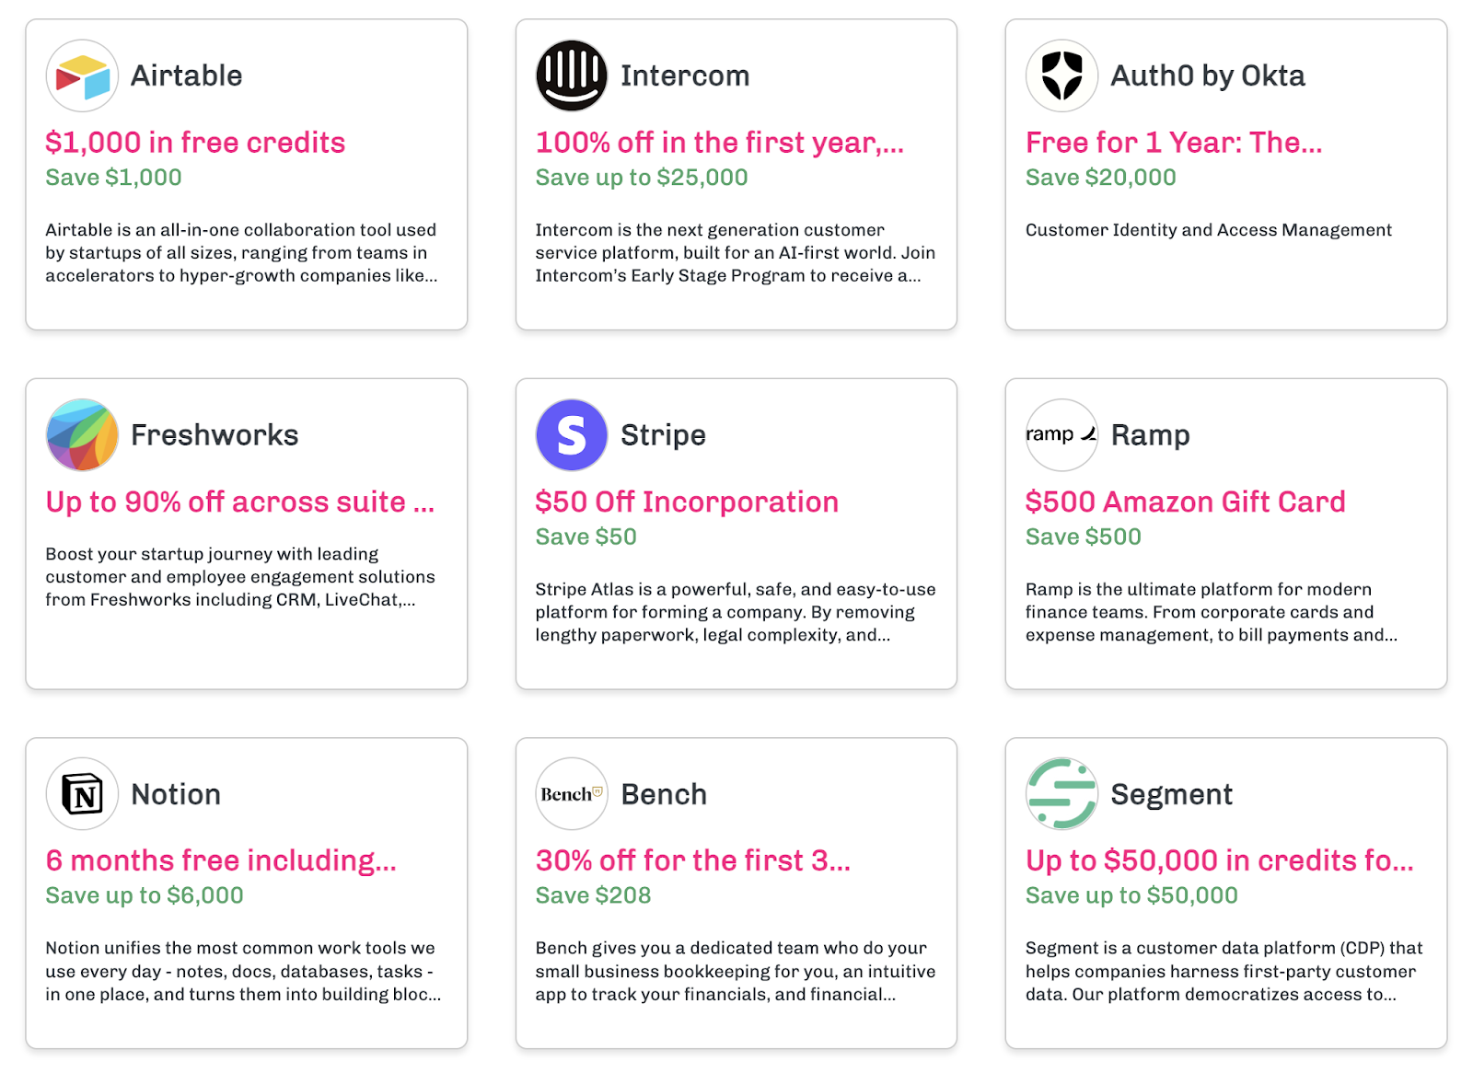Open the '100% off in the first year' deal
The height and width of the screenshot is (1073, 1473).
(720, 143)
